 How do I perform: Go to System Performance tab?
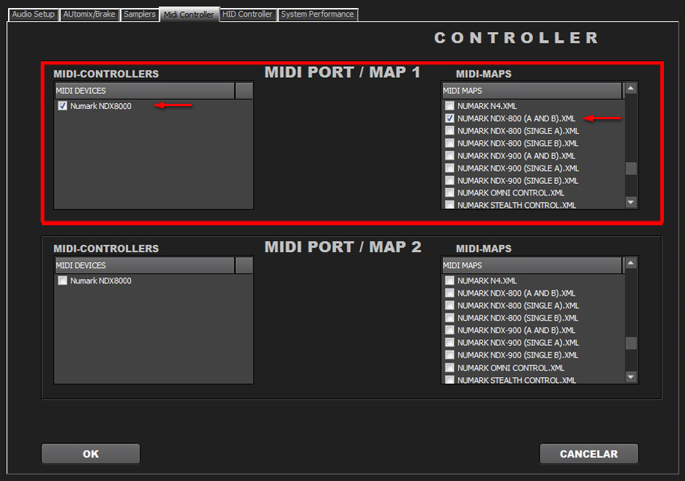click(317, 15)
